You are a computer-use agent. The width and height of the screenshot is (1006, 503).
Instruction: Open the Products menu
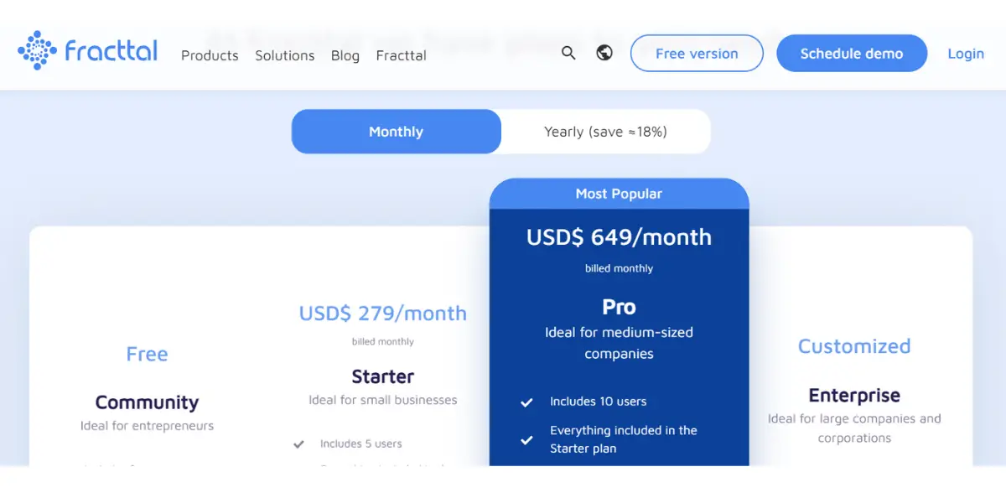click(210, 55)
